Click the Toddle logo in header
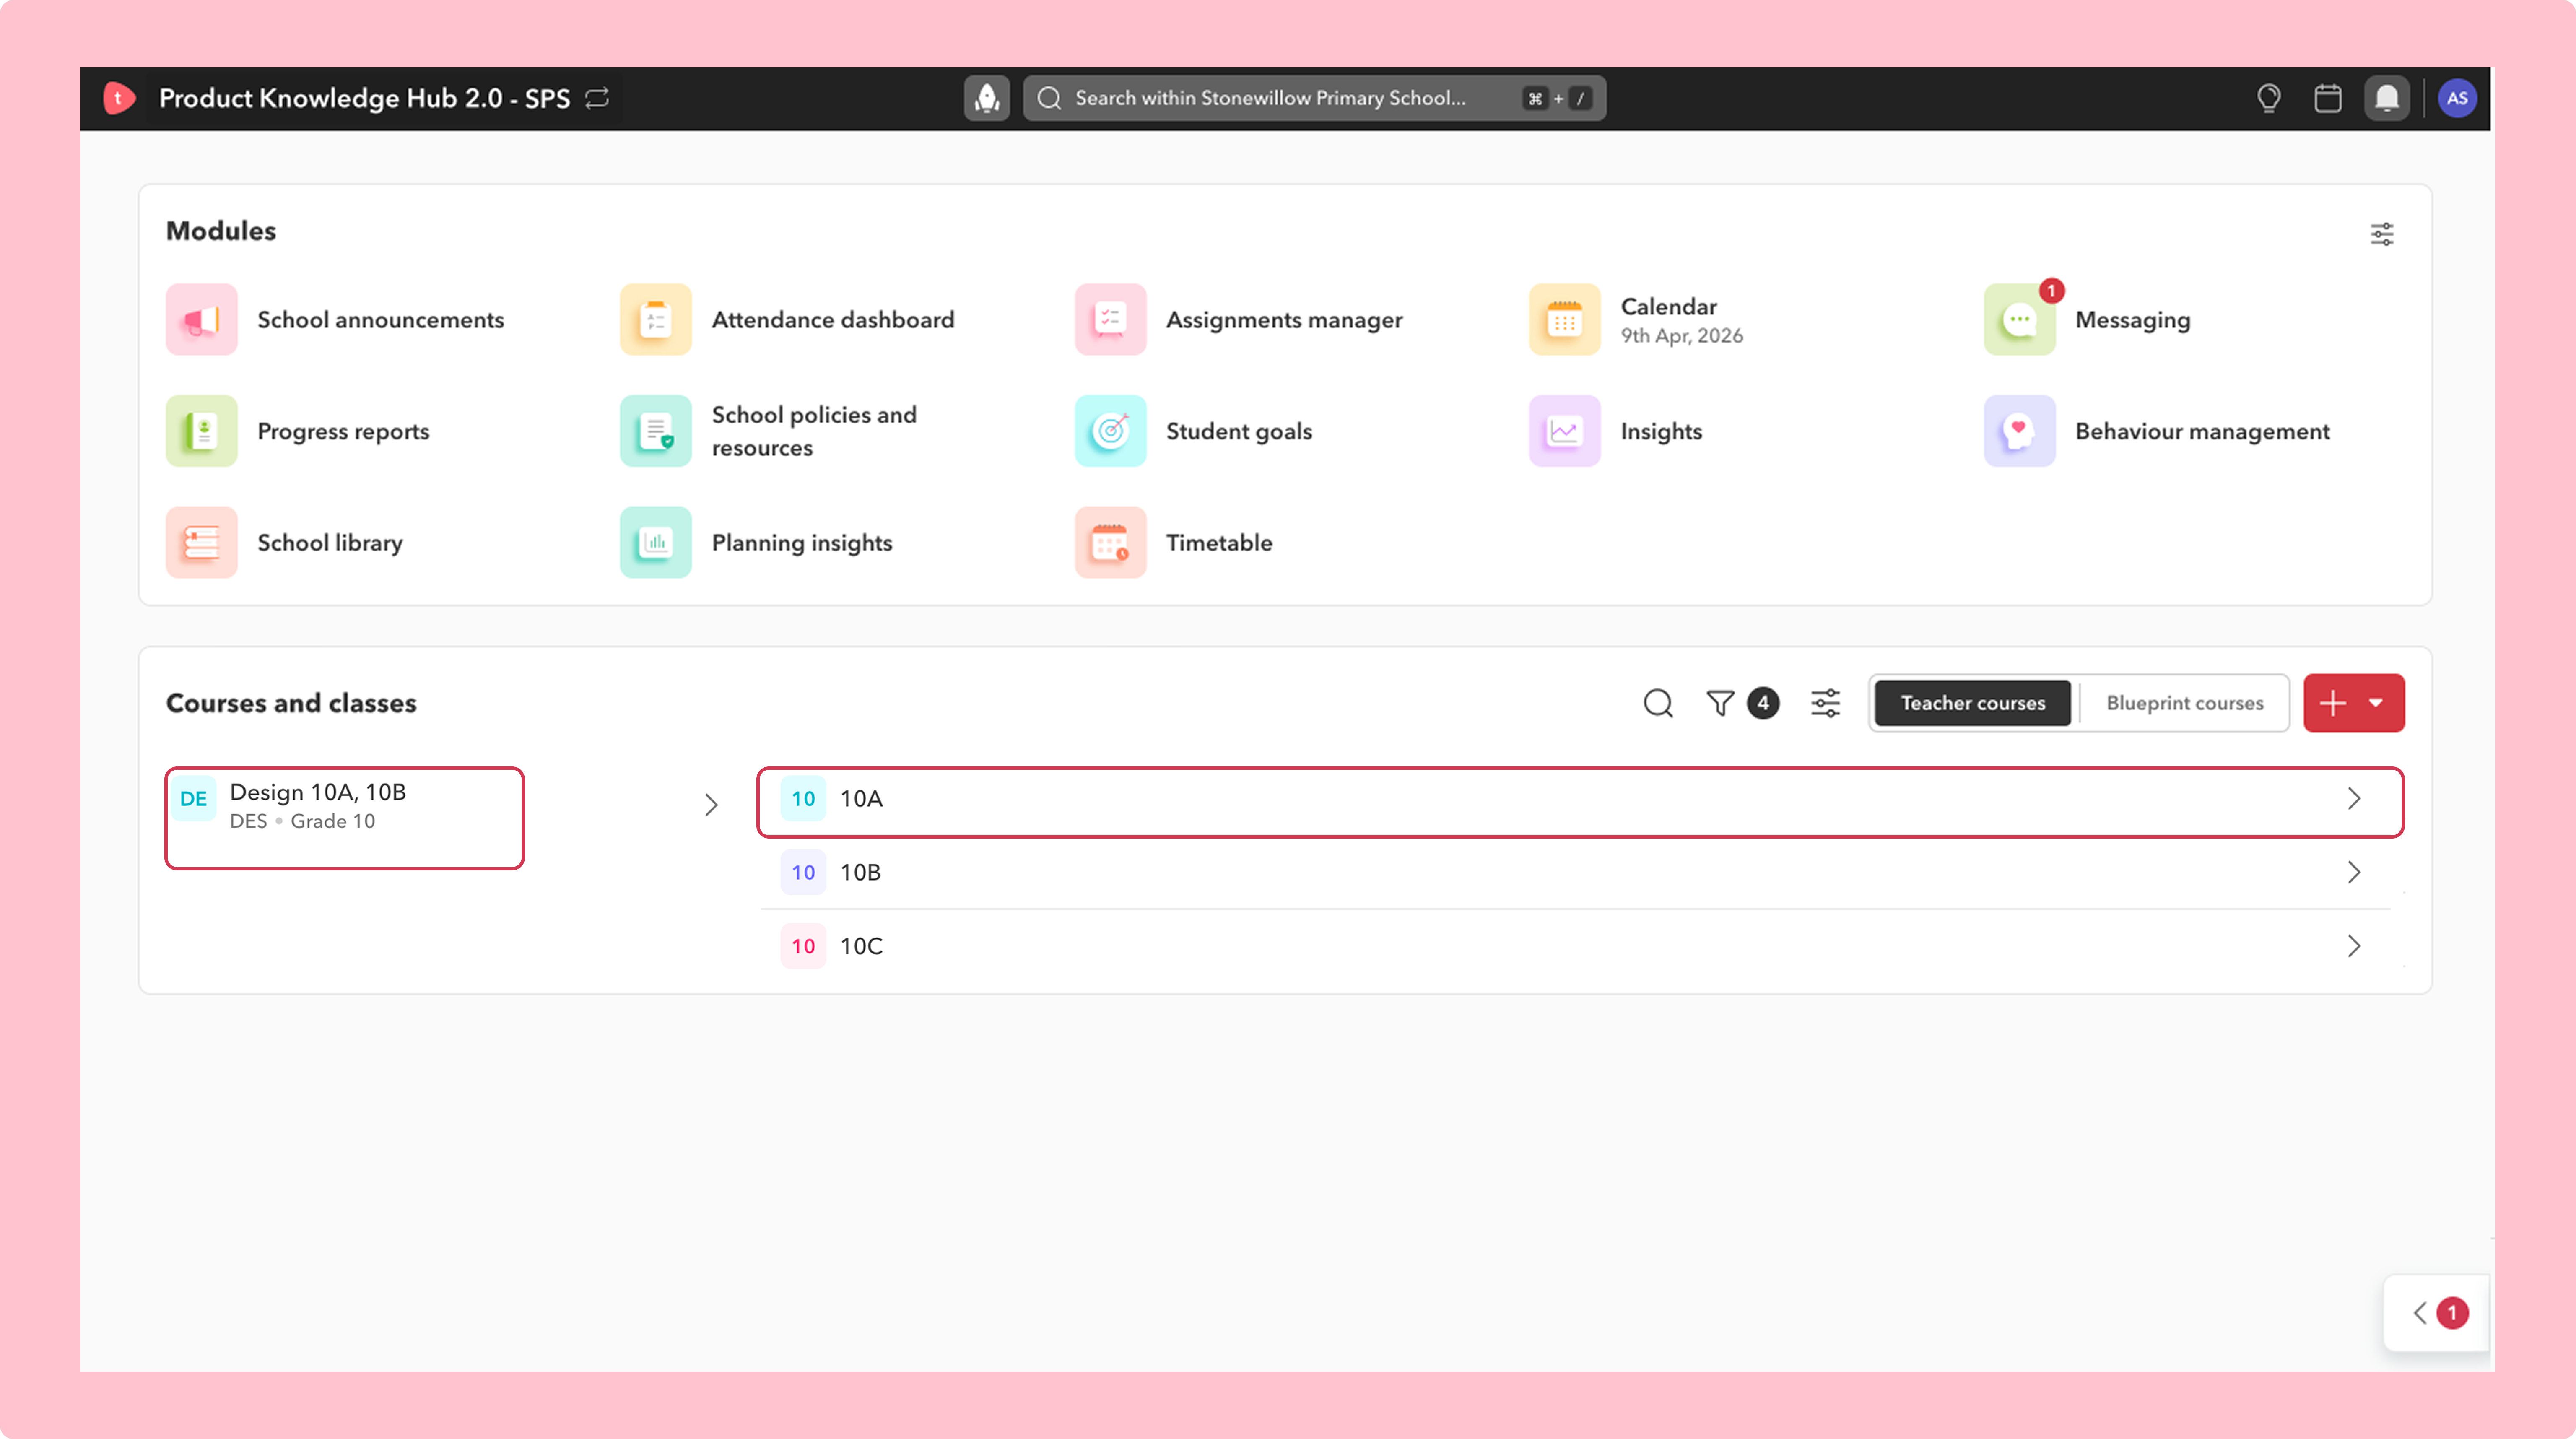The width and height of the screenshot is (2576, 1439). (119, 98)
